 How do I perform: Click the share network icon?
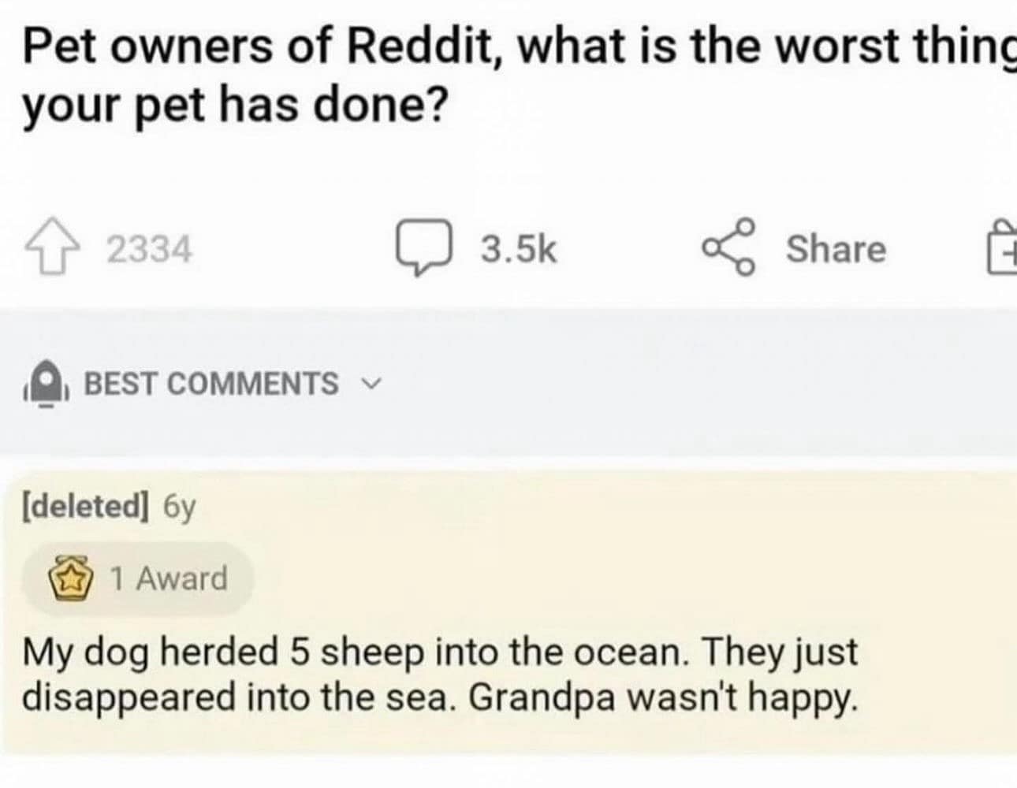[728, 248]
